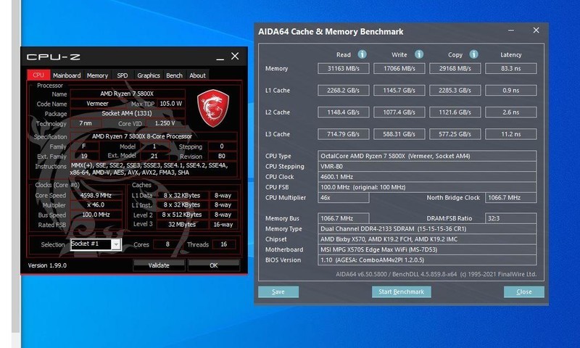
Task: Click the Memory Copy value 29168 MB/s
Action: pyautogui.click(x=455, y=68)
